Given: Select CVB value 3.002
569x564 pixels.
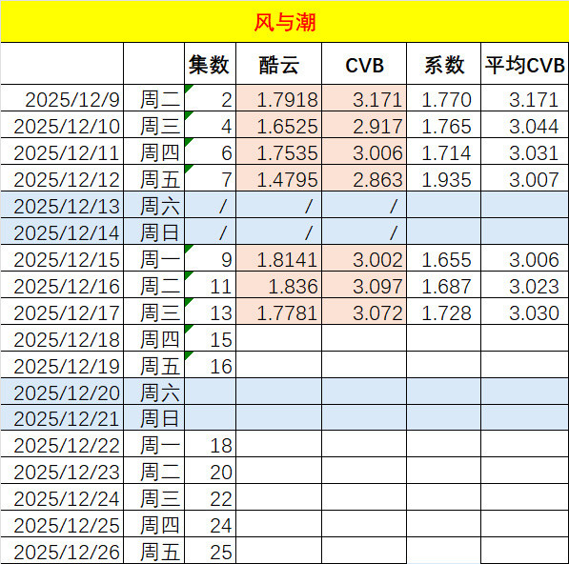Looking at the screenshot, I should pyautogui.click(x=364, y=258).
